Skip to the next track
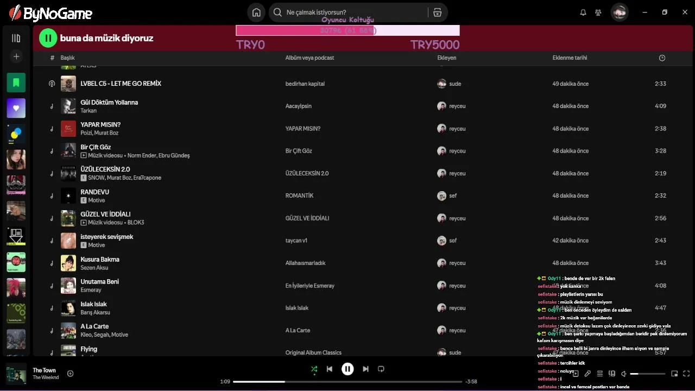Viewport: 695px width, 391px height. [365, 369]
